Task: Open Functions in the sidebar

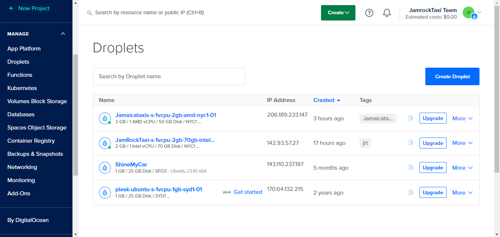Action: point(20,75)
